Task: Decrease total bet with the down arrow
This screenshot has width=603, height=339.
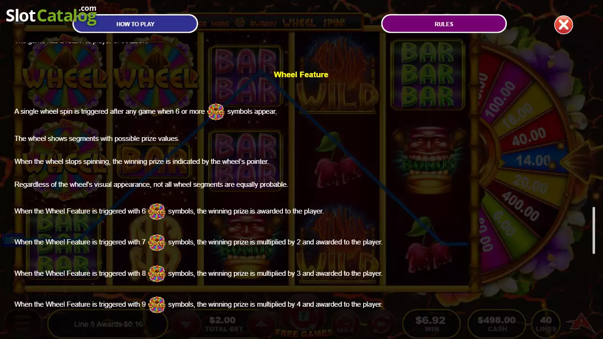Action: (186, 324)
